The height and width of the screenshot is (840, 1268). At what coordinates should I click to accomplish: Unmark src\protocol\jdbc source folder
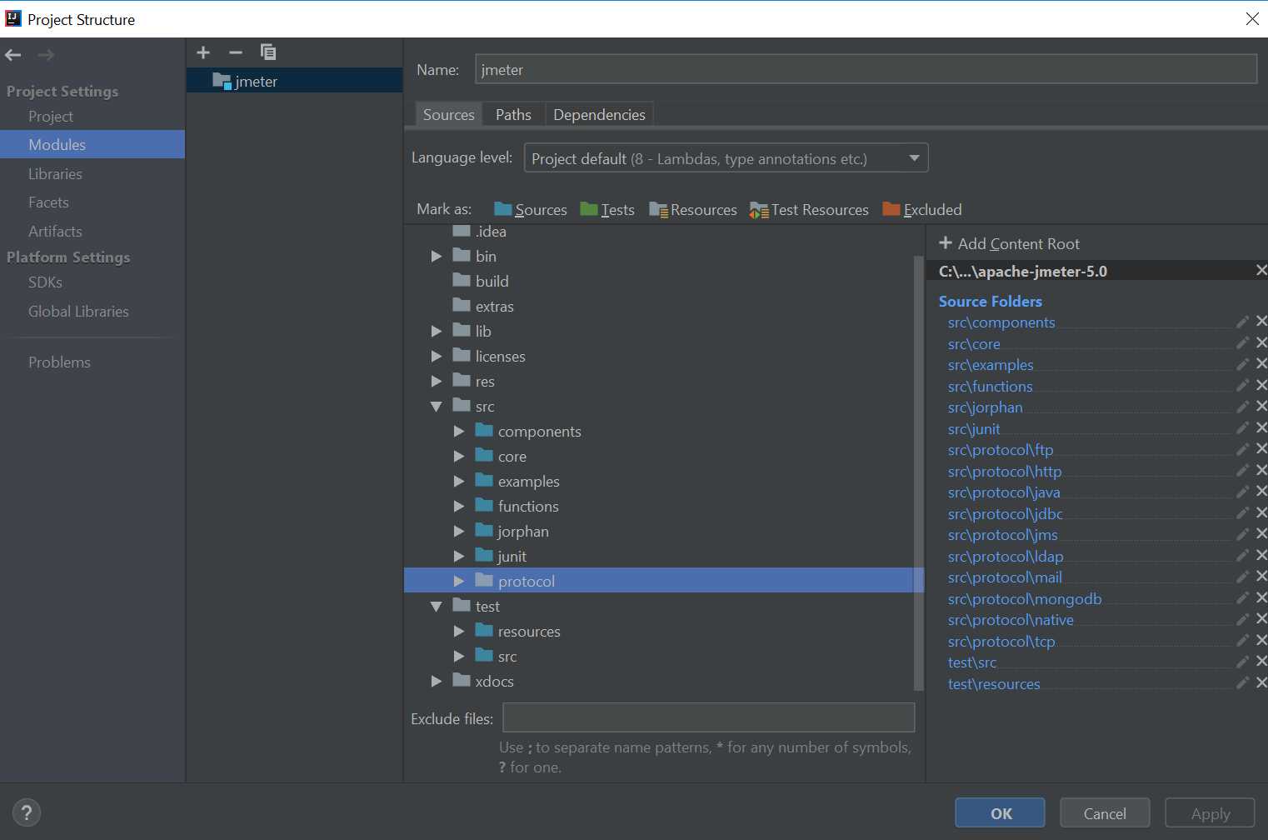point(1261,513)
